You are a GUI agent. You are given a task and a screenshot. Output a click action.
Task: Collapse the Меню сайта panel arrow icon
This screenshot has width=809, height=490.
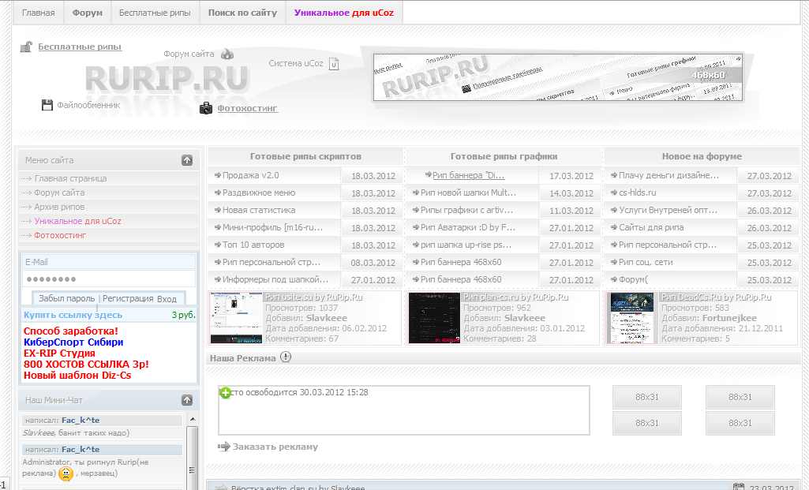tap(187, 160)
